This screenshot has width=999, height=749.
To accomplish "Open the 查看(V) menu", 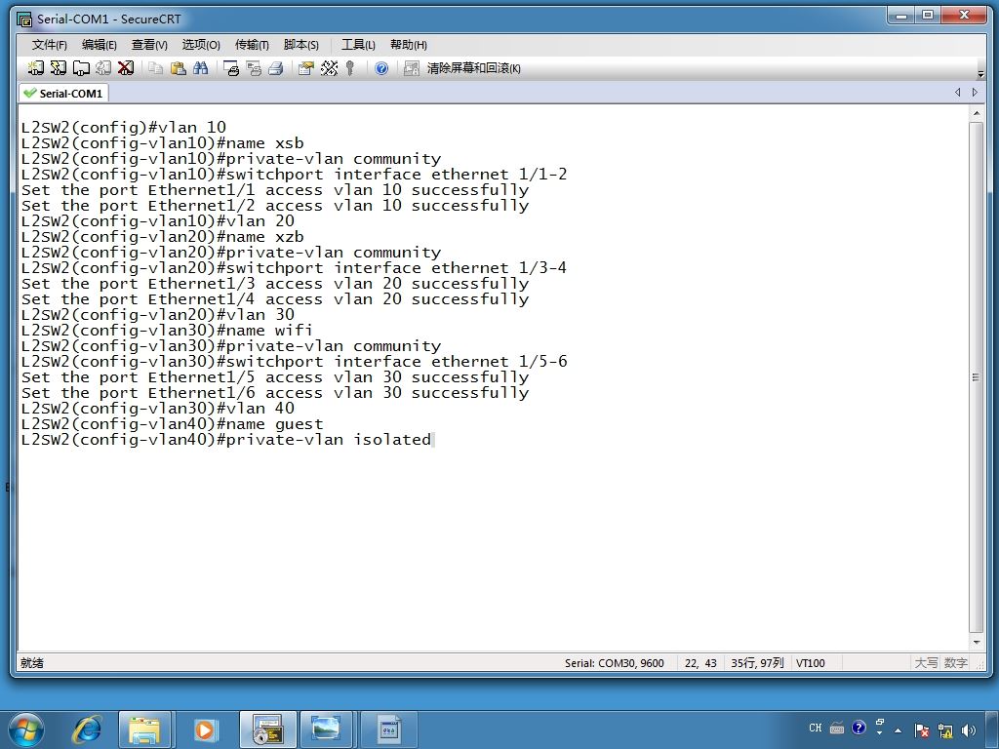I will pyautogui.click(x=149, y=45).
